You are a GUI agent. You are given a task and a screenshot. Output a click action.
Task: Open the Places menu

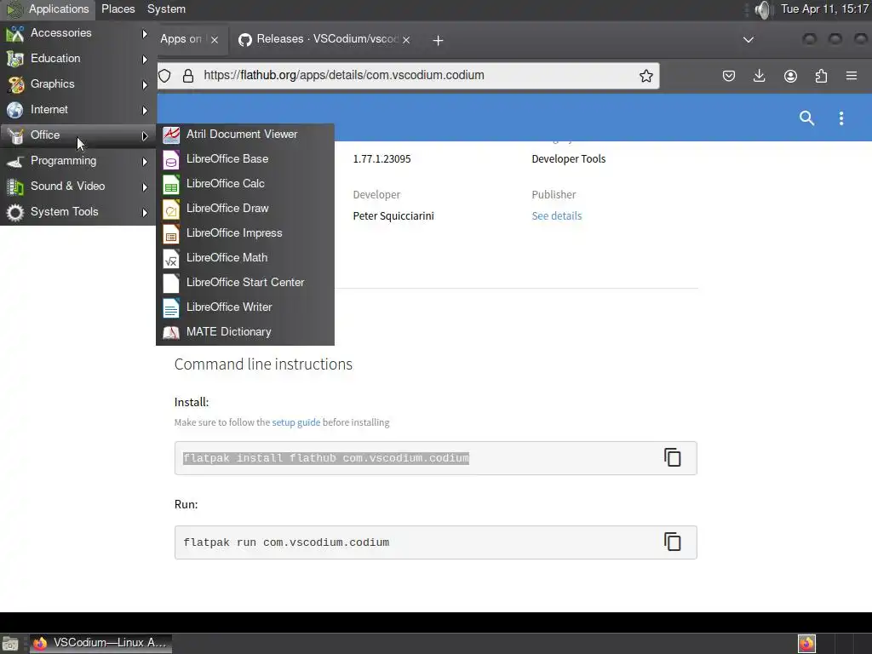tap(118, 9)
